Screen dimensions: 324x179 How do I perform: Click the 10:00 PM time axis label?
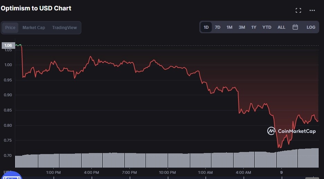coord(168,172)
